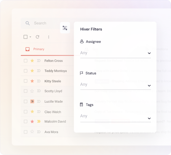Click the Hiver Filters heading
Image resolution: width=171 pixels, height=155 pixels.
pyautogui.click(x=91, y=29)
